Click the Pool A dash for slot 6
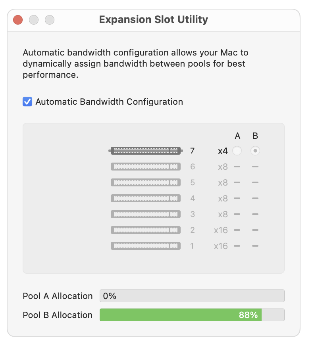 (237, 167)
